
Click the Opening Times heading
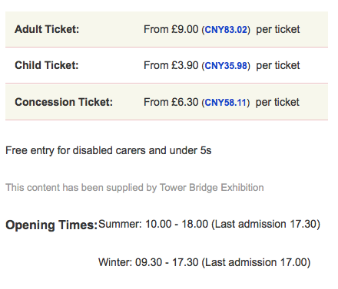coord(51,225)
